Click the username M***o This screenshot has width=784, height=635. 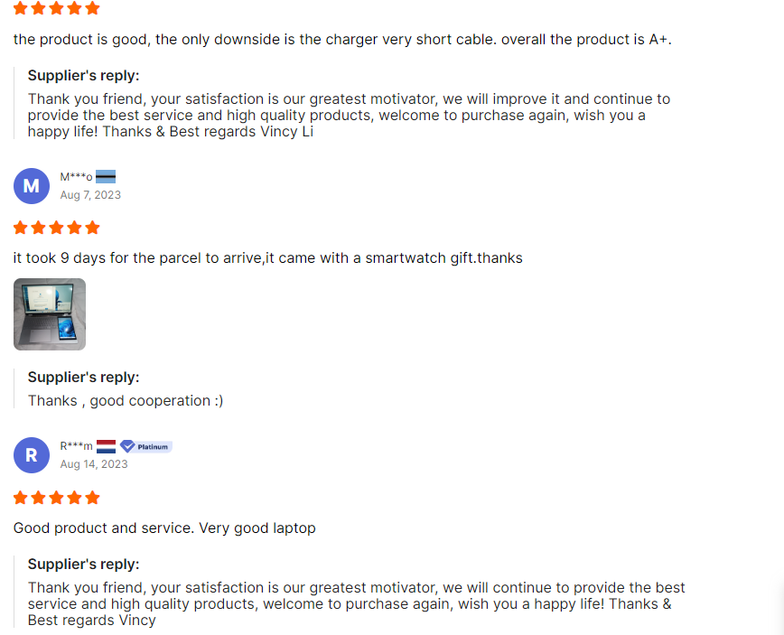pos(76,177)
